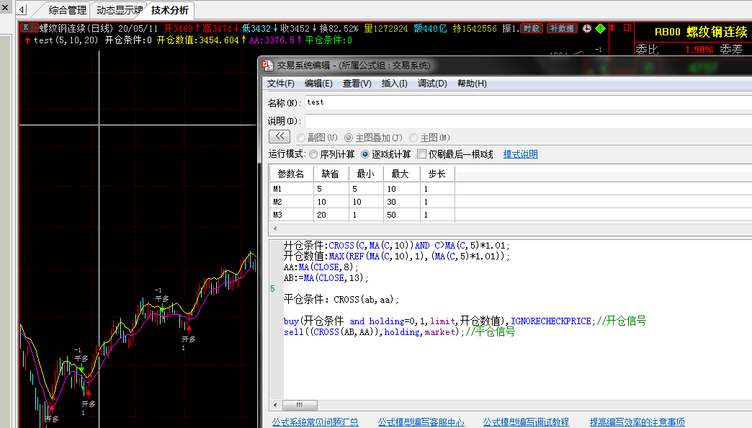The width and height of the screenshot is (752, 428).
Task: Click the 补数据 button in chart header
Action: (x=562, y=28)
